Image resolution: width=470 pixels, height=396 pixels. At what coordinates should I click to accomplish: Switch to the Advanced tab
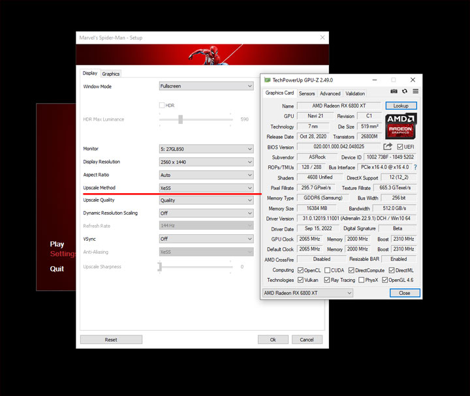pos(330,93)
